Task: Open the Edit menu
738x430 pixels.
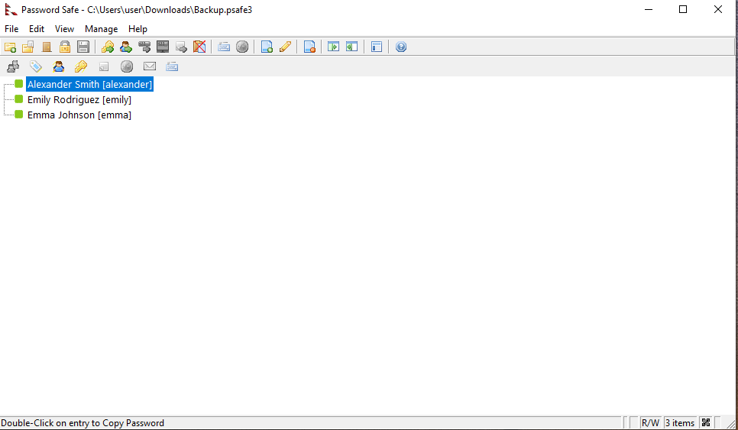Action: tap(37, 29)
